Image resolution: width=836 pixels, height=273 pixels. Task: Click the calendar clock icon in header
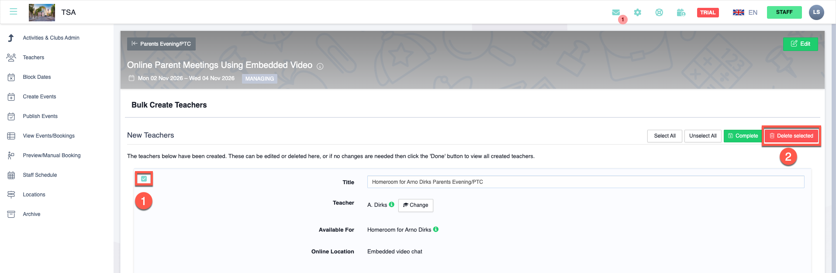click(x=681, y=13)
